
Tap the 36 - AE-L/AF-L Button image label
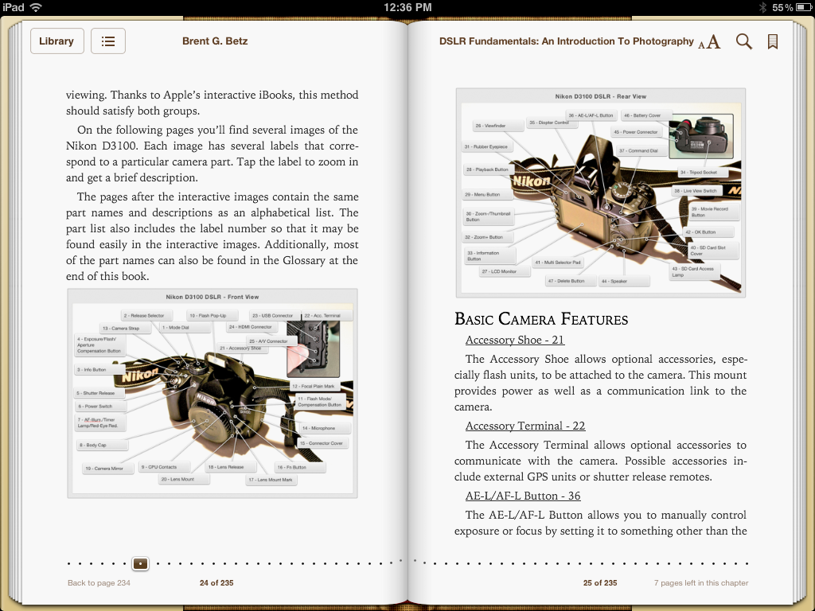pyautogui.click(x=591, y=115)
